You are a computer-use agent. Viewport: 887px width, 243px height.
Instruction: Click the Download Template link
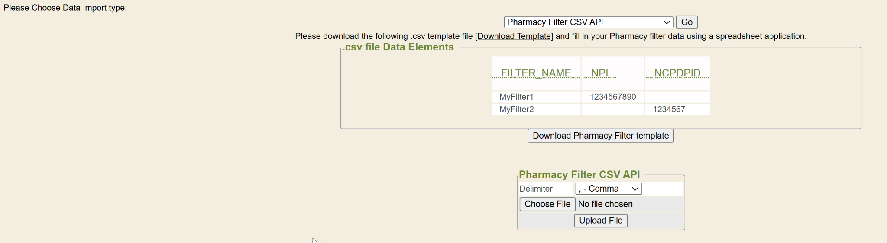(514, 36)
